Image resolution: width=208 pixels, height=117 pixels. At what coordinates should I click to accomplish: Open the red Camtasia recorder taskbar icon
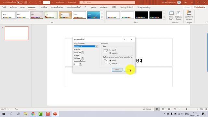(x=48, y=114)
